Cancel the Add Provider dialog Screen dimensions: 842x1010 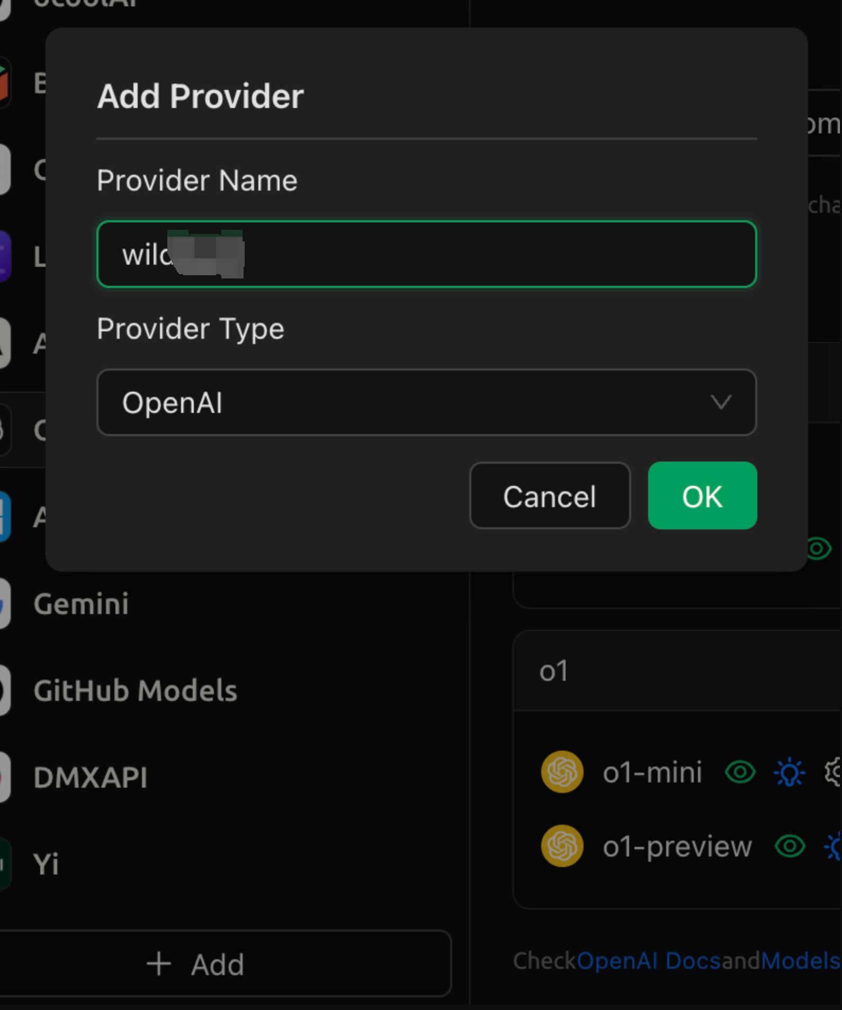[x=550, y=496]
